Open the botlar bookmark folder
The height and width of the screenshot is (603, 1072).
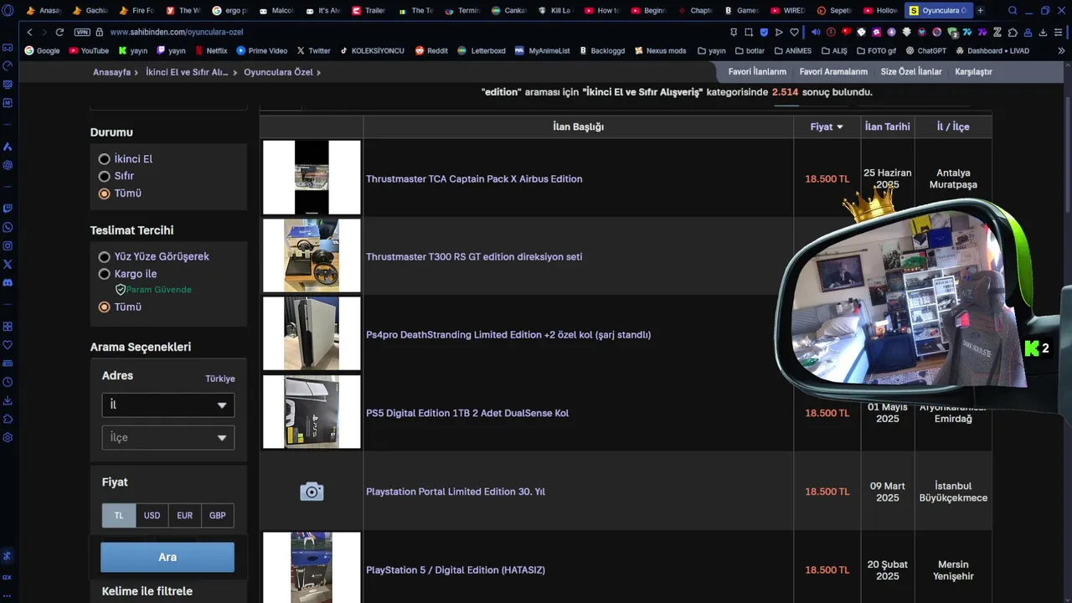pyautogui.click(x=750, y=50)
